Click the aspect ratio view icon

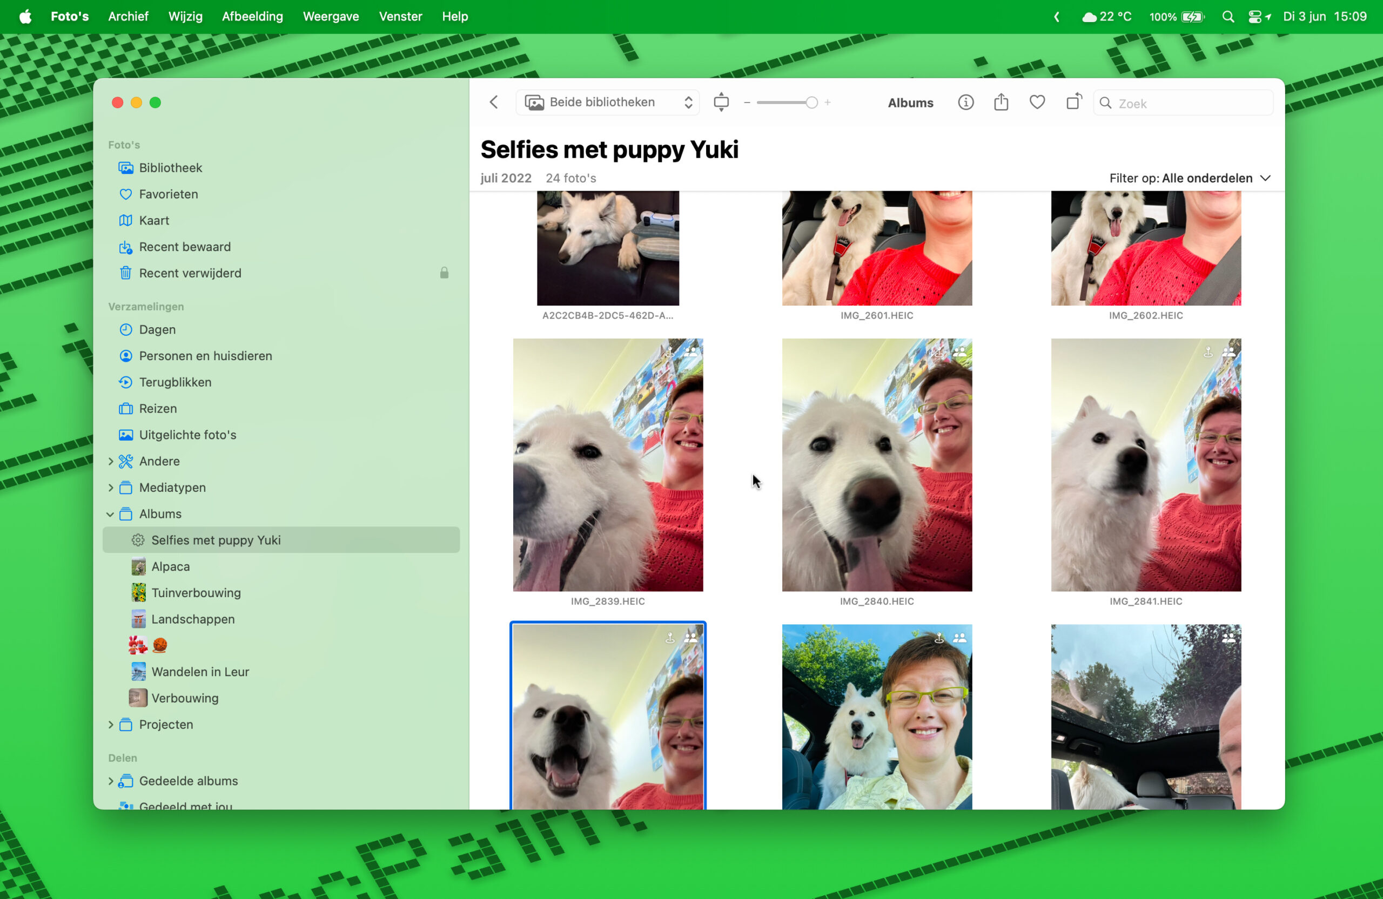pyautogui.click(x=721, y=102)
